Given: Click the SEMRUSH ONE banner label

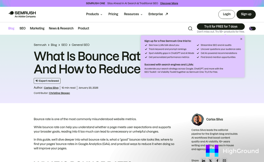Looking at the screenshot, I should tap(95, 3).
